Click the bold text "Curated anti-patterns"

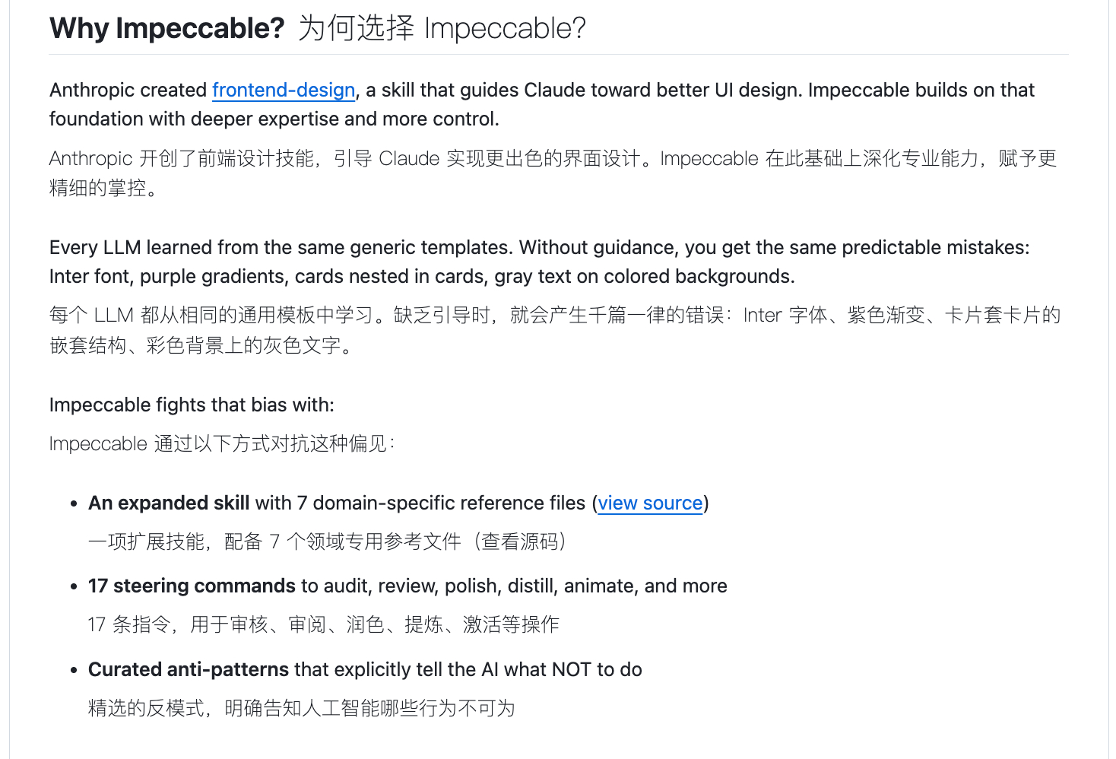click(x=189, y=670)
